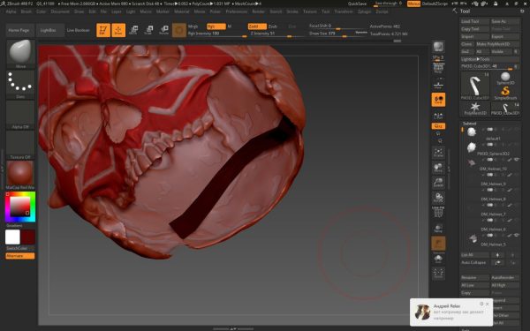The image size is (530, 331).
Task: Activate the Edit mode button
Action: coord(103,30)
